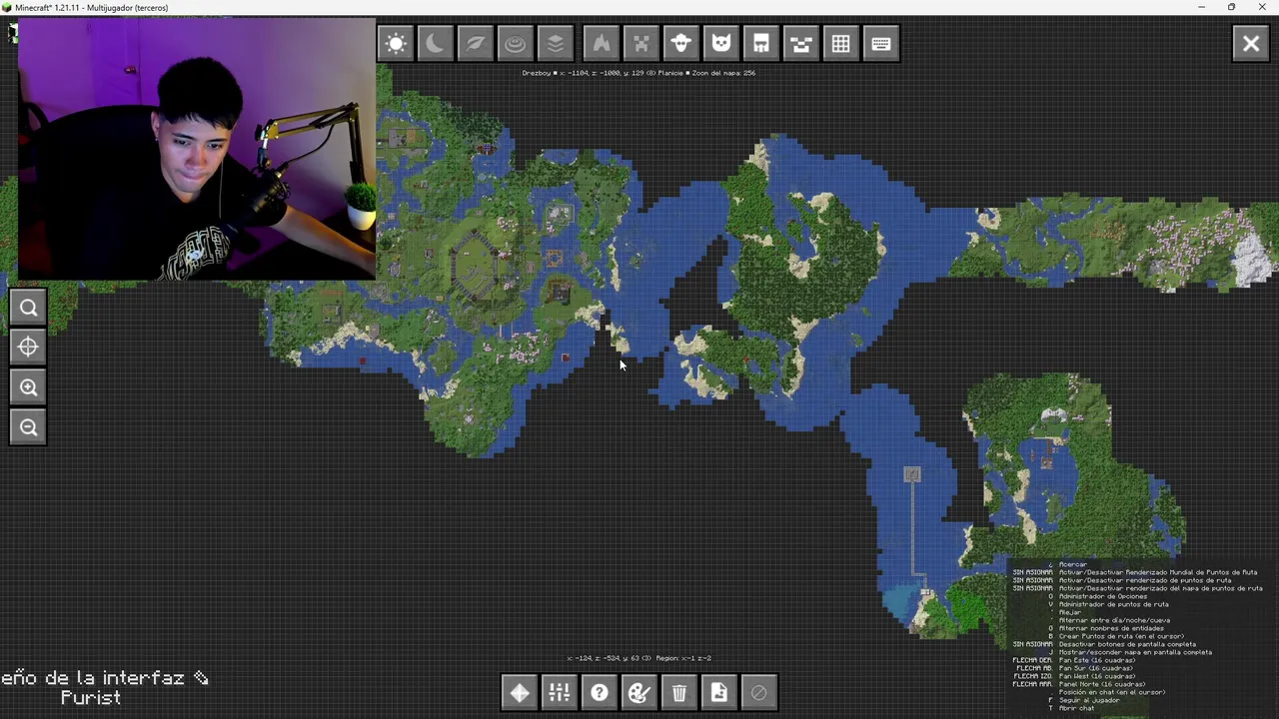Close the fullscreen map with X

[x=1251, y=44]
